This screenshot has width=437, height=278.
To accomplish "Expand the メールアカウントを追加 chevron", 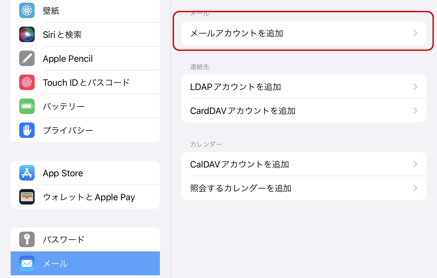I will pos(415,33).
